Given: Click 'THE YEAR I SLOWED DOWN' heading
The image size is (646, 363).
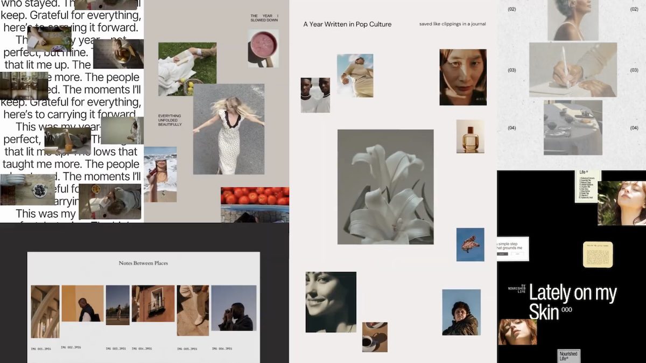Looking at the screenshot, I should 264,19.
